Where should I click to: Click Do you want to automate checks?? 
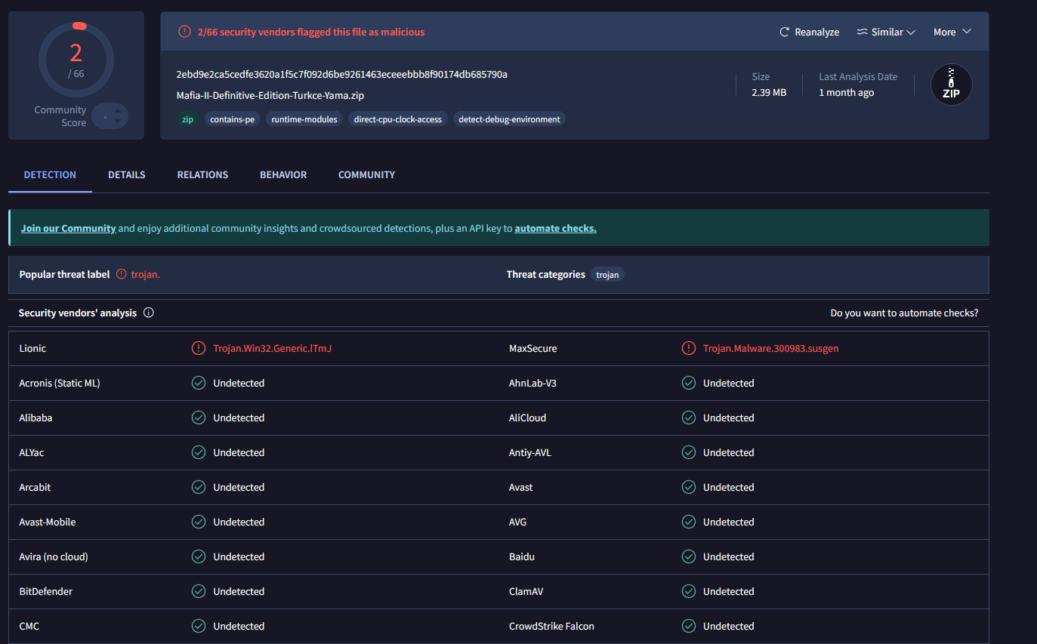904,313
